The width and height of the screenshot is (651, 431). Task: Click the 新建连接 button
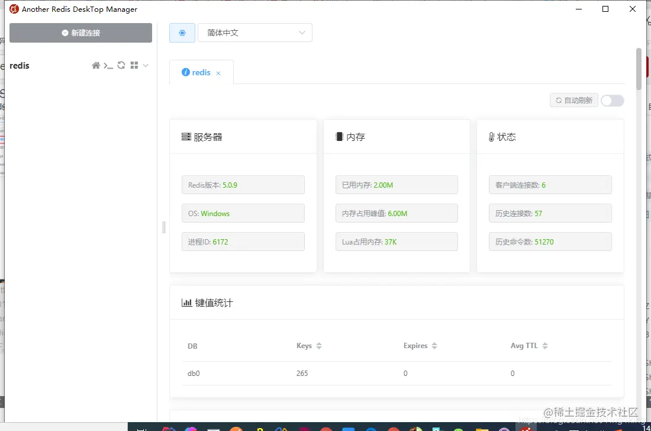click(x=80, y=33)
